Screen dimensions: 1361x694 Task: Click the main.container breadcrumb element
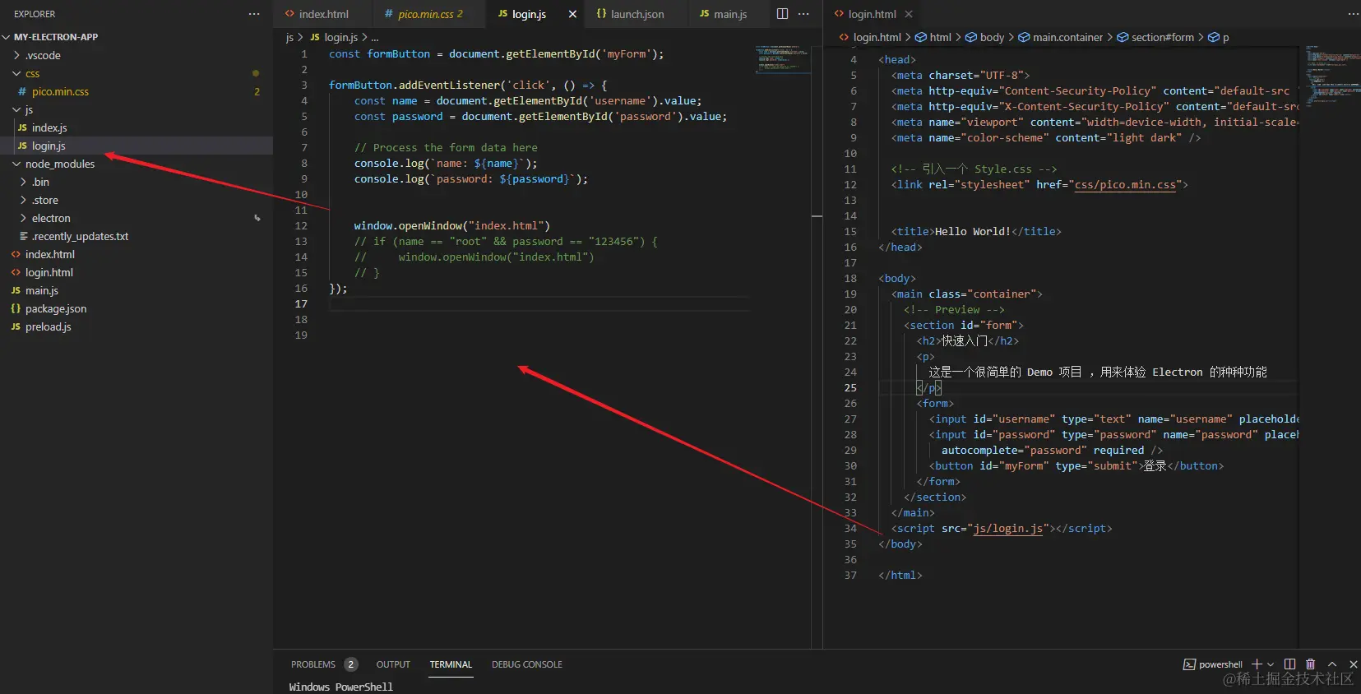point(1061,37)
